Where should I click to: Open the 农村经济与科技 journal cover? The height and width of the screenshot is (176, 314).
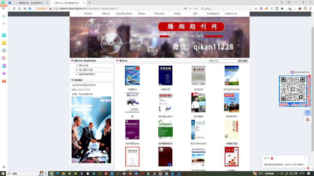pyautogui.click(x=231, y=75)
